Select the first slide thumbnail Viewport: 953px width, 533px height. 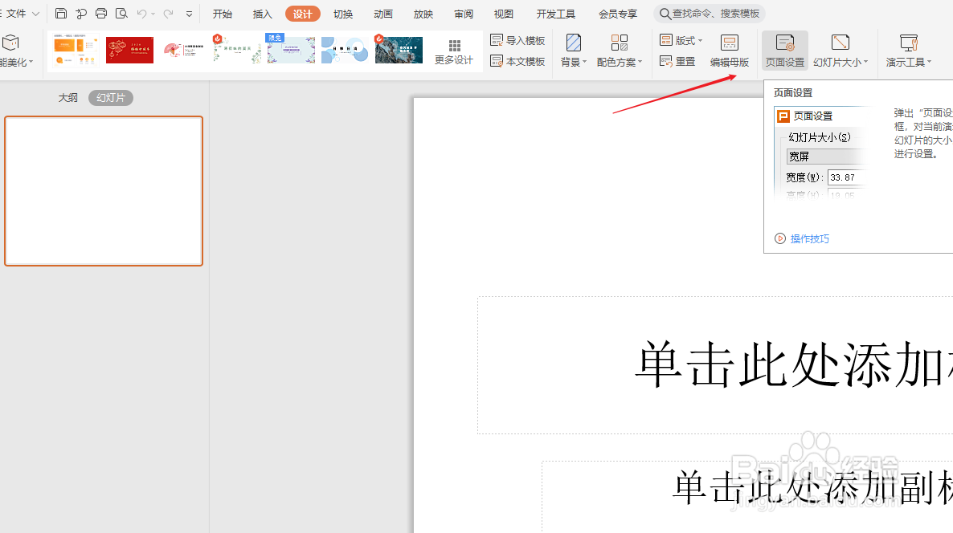[x=104, y=190]
